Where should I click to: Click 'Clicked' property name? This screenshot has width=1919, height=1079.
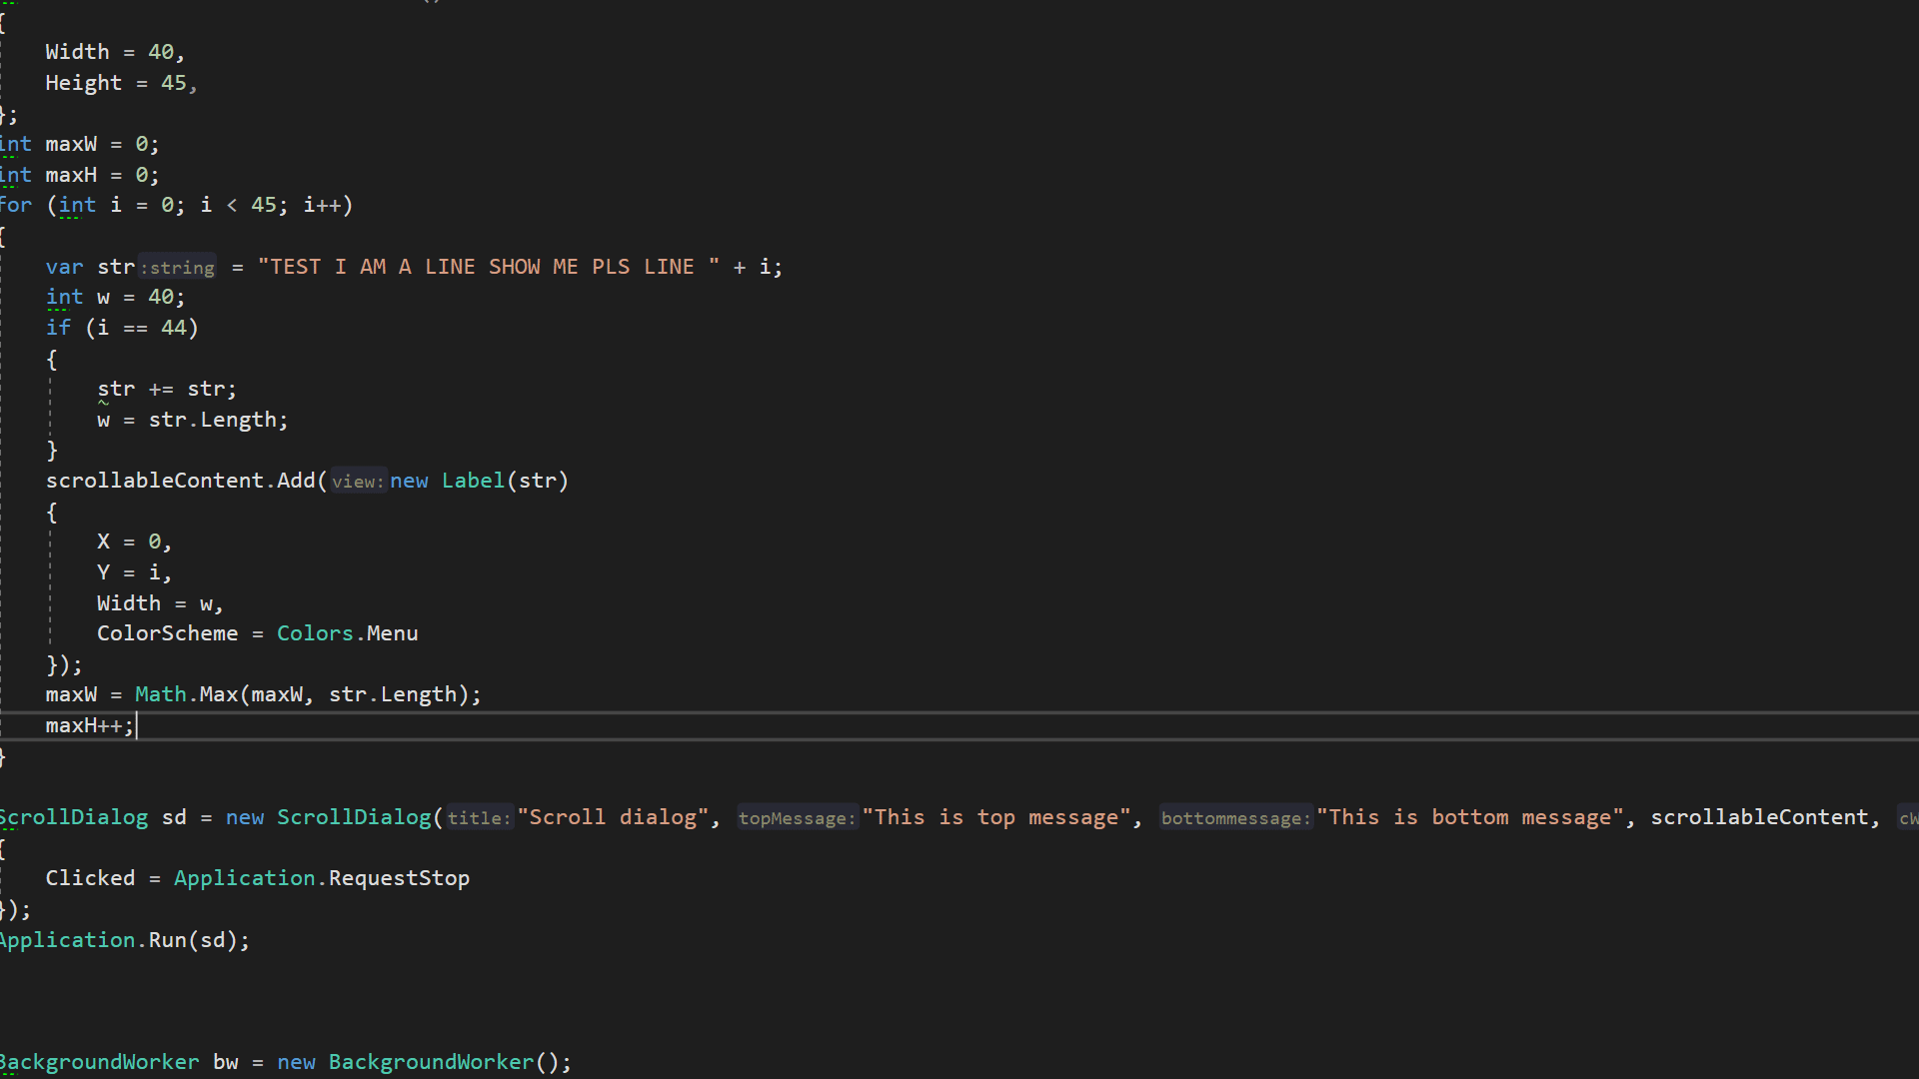(90, 878)
